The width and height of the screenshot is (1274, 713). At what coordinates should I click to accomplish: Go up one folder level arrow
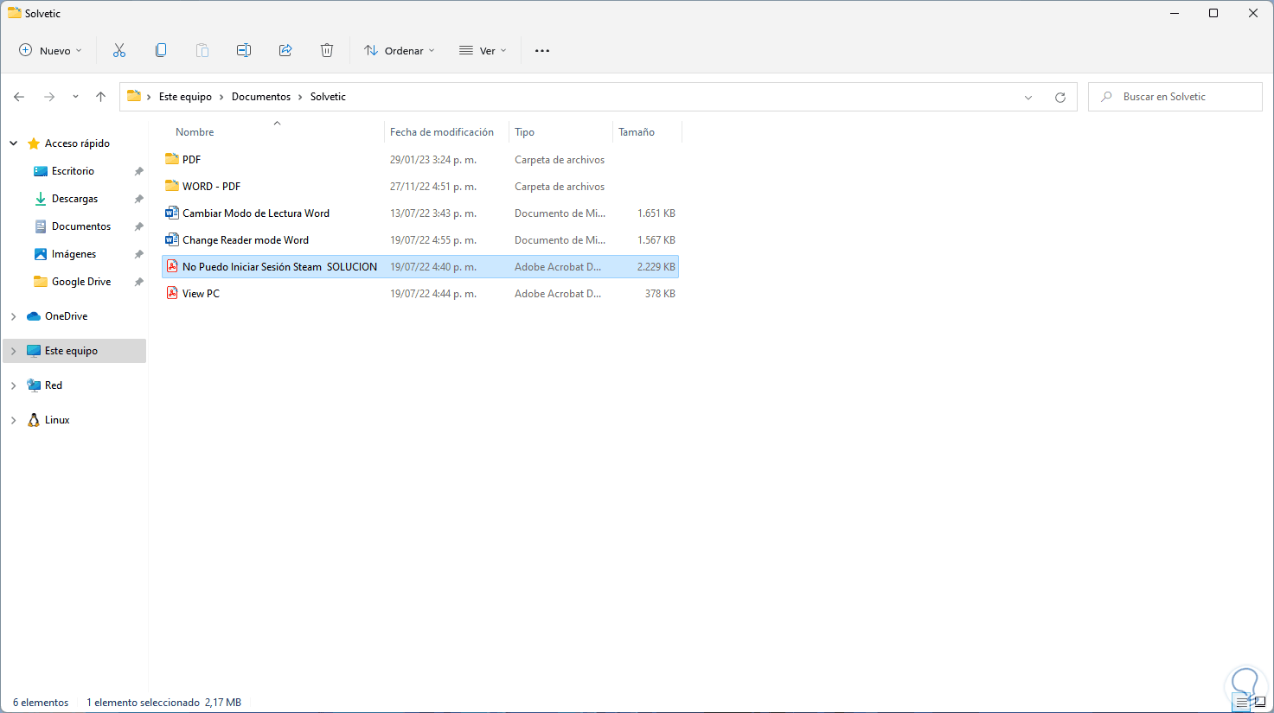pyautogui.click(x=101, y=97)
